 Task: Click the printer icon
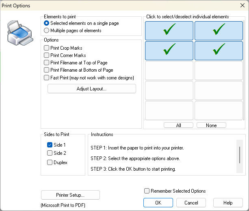20,33
